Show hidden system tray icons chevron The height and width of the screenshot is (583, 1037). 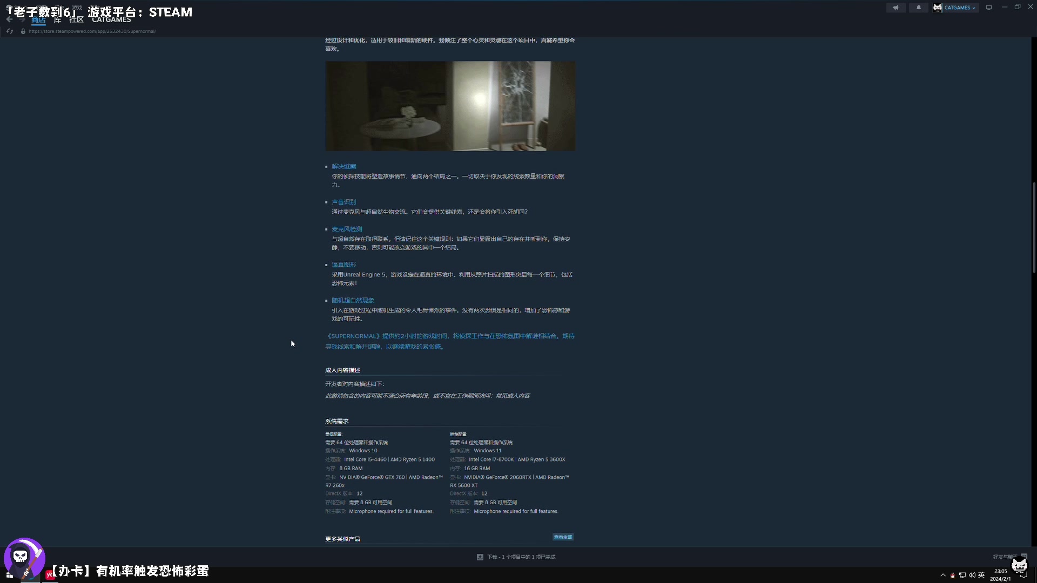(x=943, y=575)
